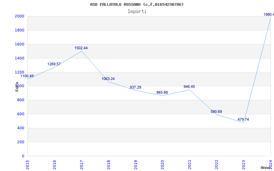Click the 2022 x-axis year label
Image resolution: width=274 pixels, height=171 pixels.
pyautogui.click(x=217, y=165)
